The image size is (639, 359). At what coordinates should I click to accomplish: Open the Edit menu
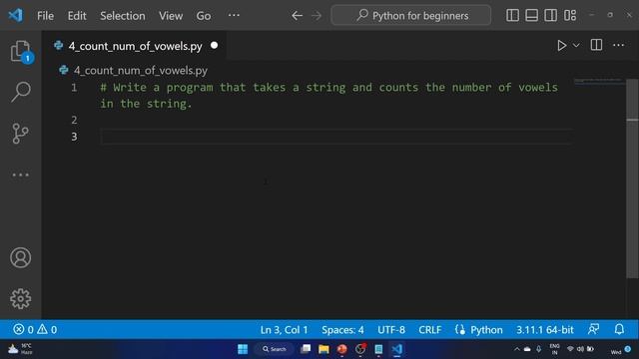point(77,16)
